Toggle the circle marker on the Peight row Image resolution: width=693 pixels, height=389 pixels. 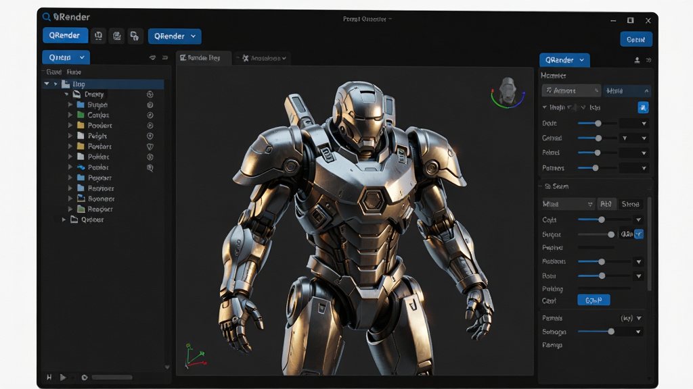150,136
